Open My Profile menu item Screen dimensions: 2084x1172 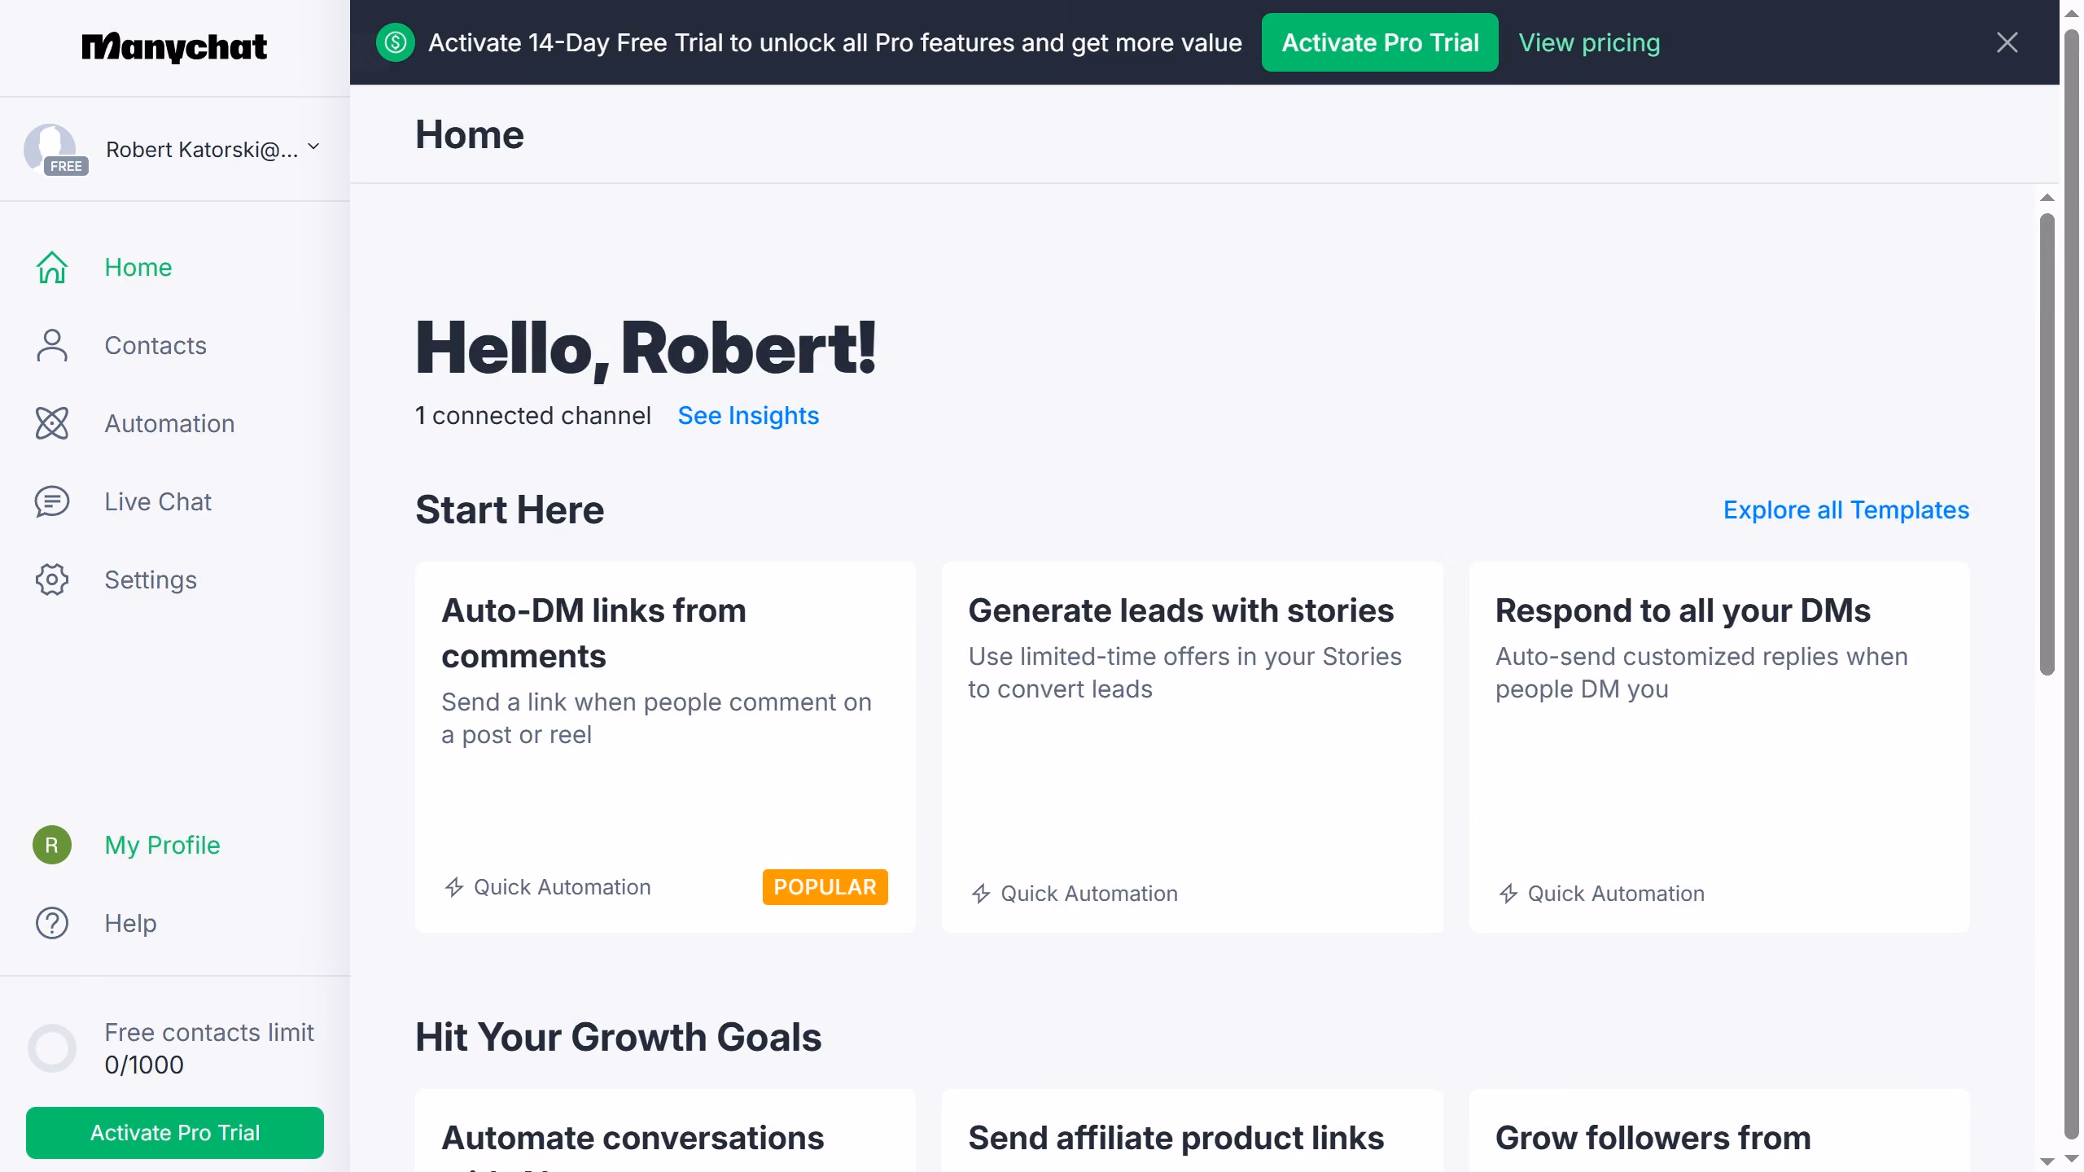coord(162,845)
